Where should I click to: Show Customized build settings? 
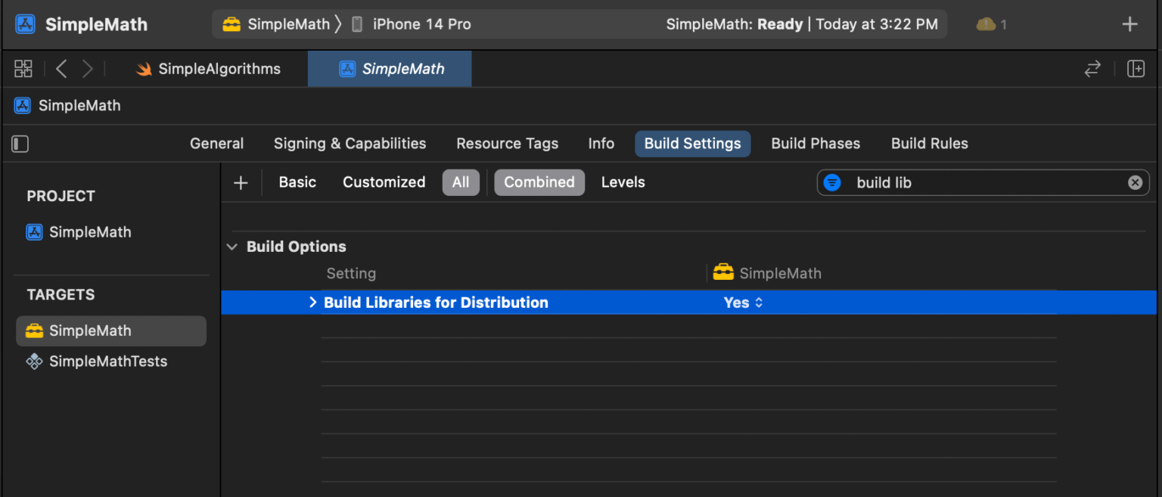coord(384,182)
